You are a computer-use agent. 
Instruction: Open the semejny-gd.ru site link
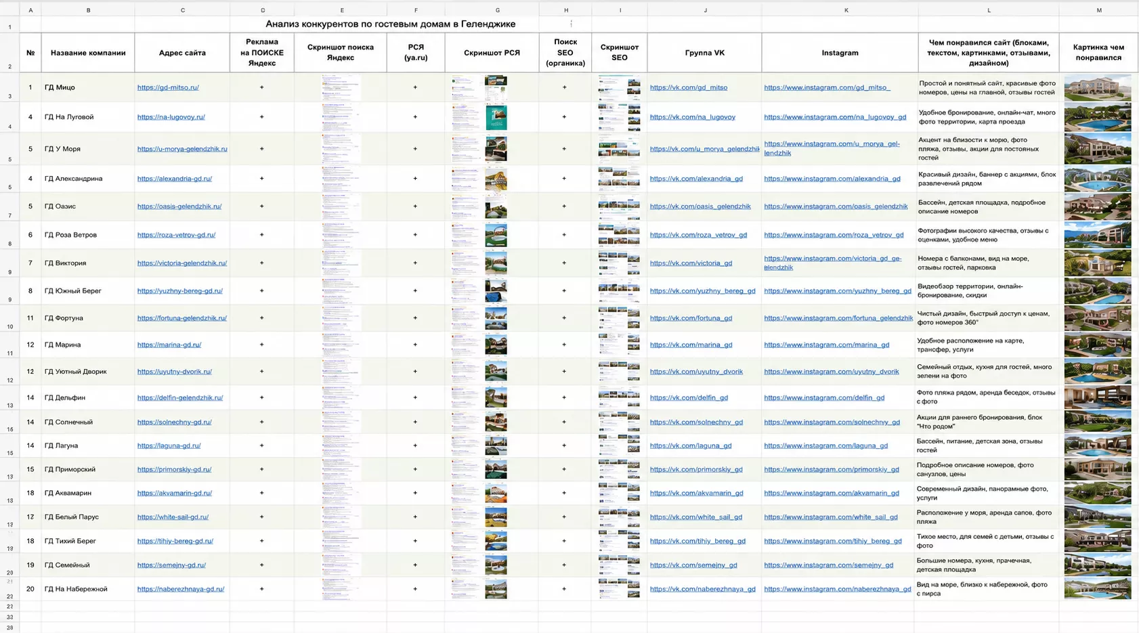tap(171, 565)
